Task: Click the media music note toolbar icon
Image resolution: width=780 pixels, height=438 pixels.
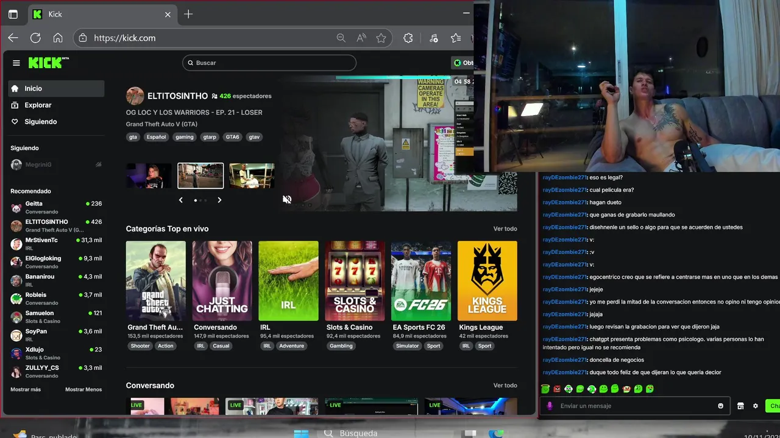Action: (433, 38)
